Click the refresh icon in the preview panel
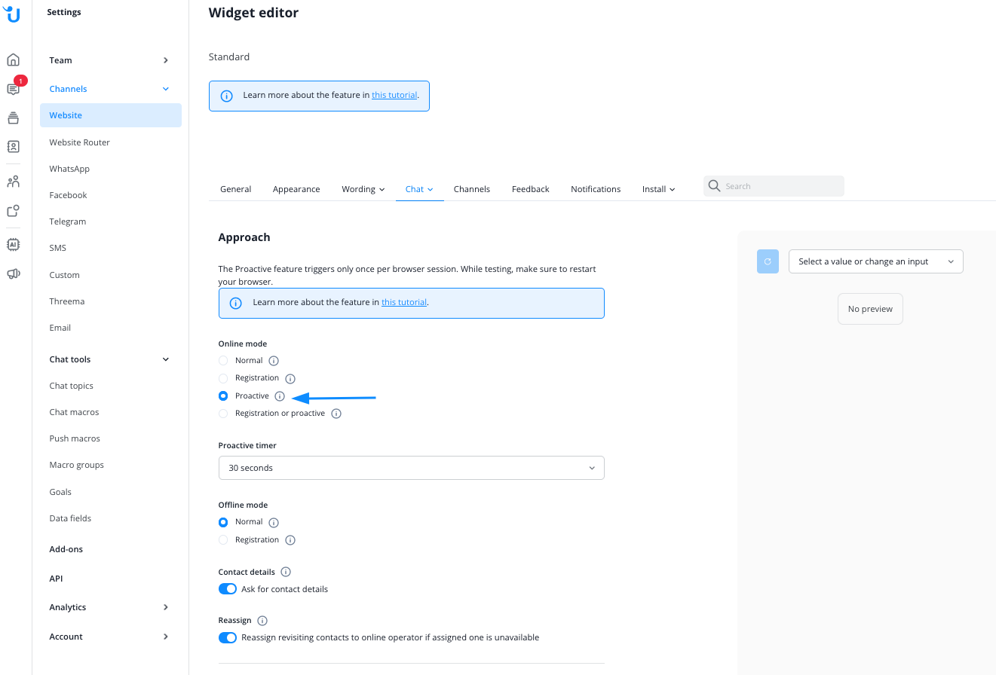Screen dimensions: 996x675 tap(768, 261)
